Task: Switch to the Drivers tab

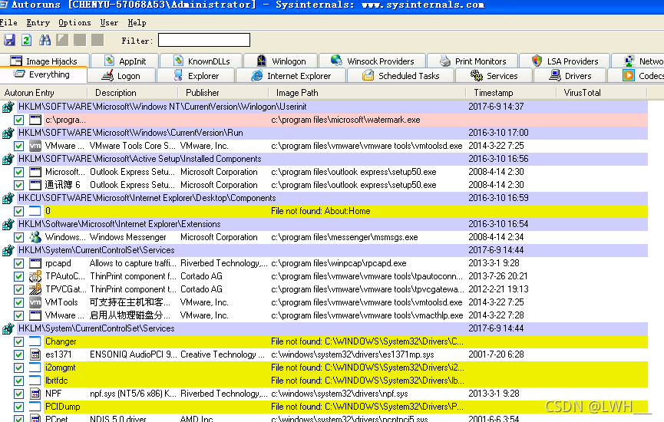Action: pyautogui.click(x=570, y=76)
